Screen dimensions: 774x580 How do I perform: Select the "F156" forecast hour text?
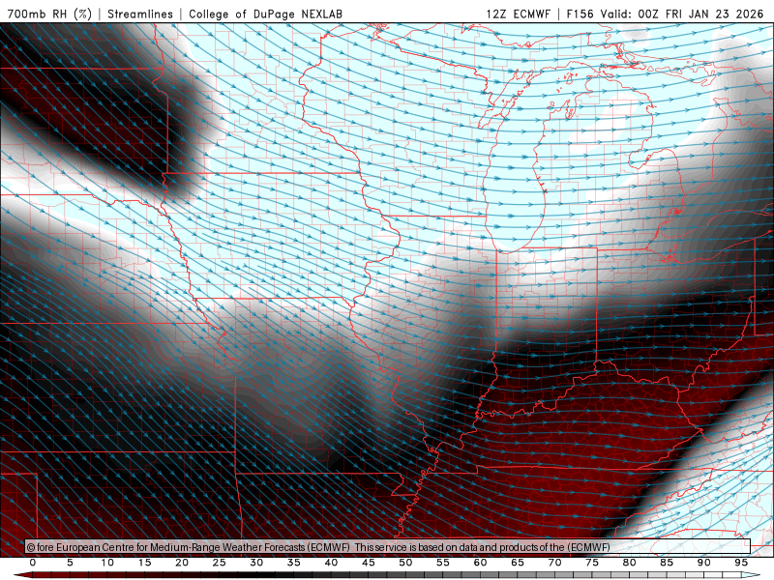tap(580, 14)
